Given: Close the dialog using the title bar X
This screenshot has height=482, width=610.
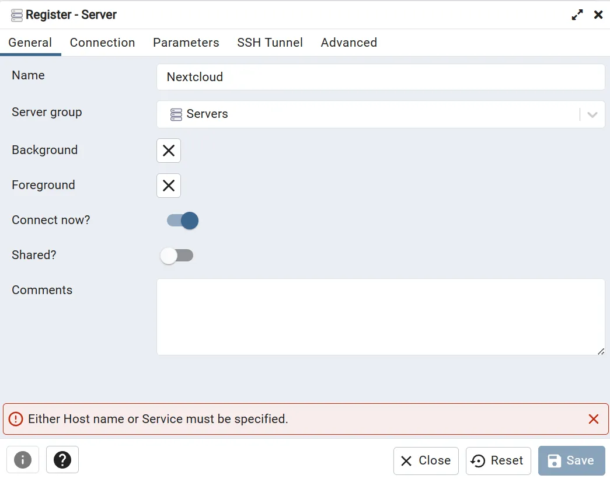Looking at the screenshot, I should coord(598,15).
